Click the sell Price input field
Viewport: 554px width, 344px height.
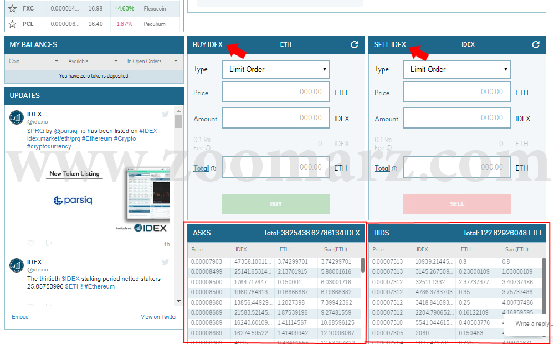457,92
